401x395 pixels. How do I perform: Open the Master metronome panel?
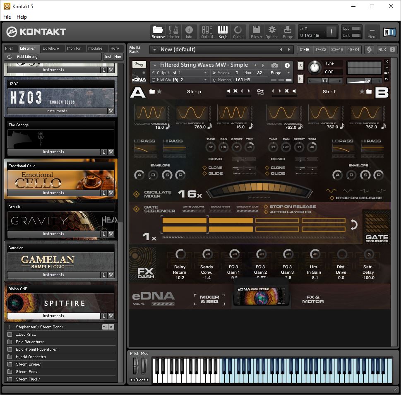click(x=173, y=32)
